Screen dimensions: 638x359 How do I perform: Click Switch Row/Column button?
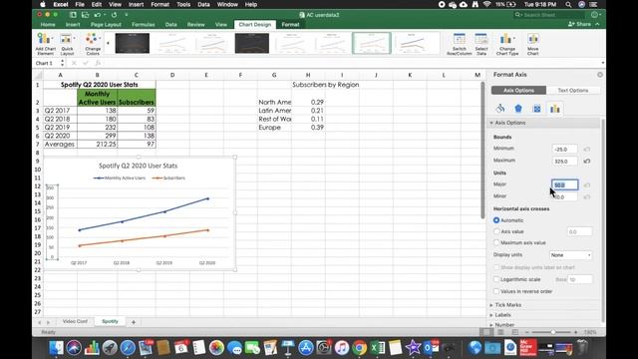459,44
